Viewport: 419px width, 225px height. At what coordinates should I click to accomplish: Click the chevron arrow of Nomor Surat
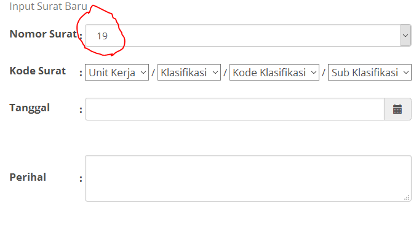tap(405, 36)
